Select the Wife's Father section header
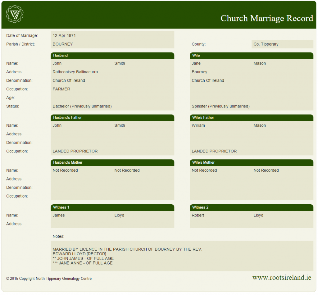 (251, 118)
